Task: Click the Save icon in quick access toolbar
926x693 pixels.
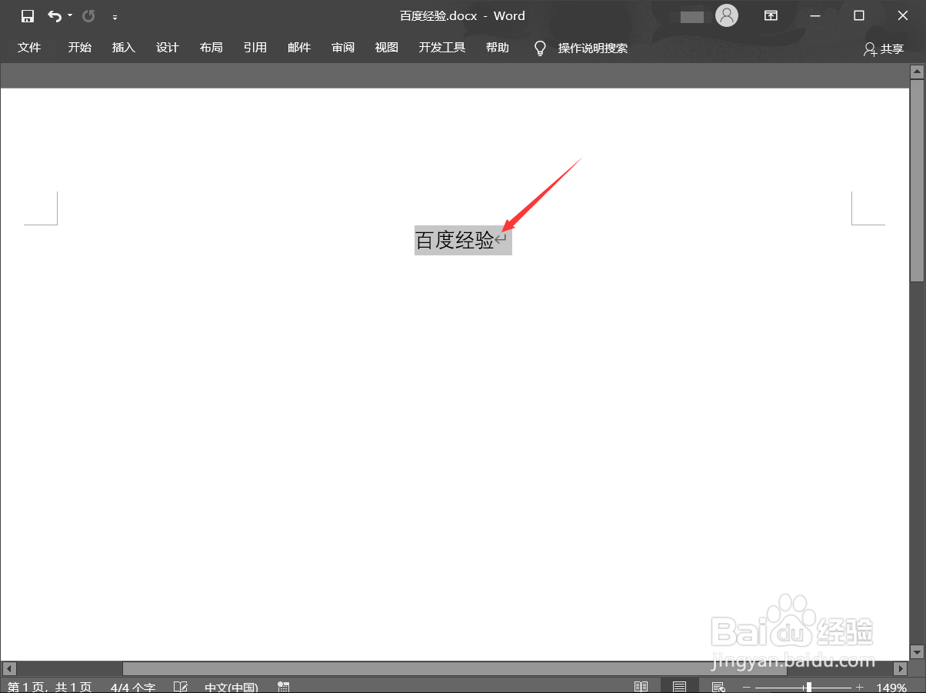Action: click(x=28, y=15)
